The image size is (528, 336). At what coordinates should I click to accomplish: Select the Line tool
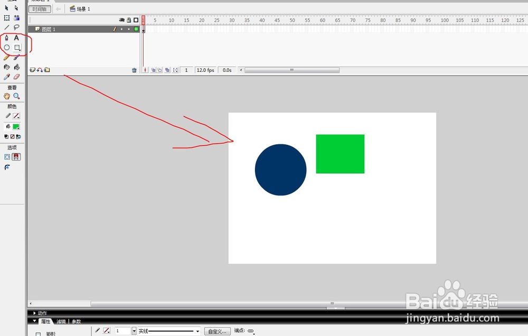(6, 27)
